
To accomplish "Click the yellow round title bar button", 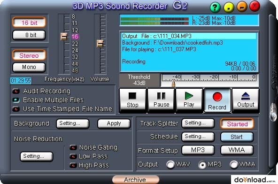I will tap(229, 7).
